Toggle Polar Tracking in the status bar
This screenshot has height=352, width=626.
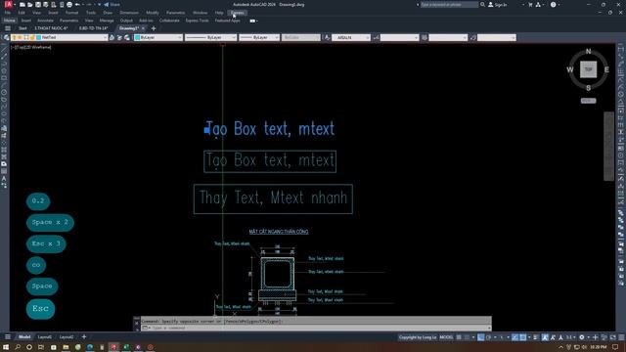click(489, 337)
